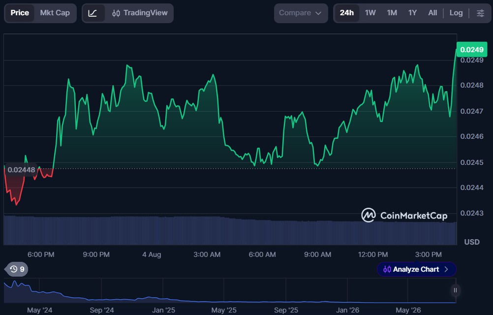Click the 0.0247 price axis label
The height and width of the screenshot is (315, 493).
[472, 111]
